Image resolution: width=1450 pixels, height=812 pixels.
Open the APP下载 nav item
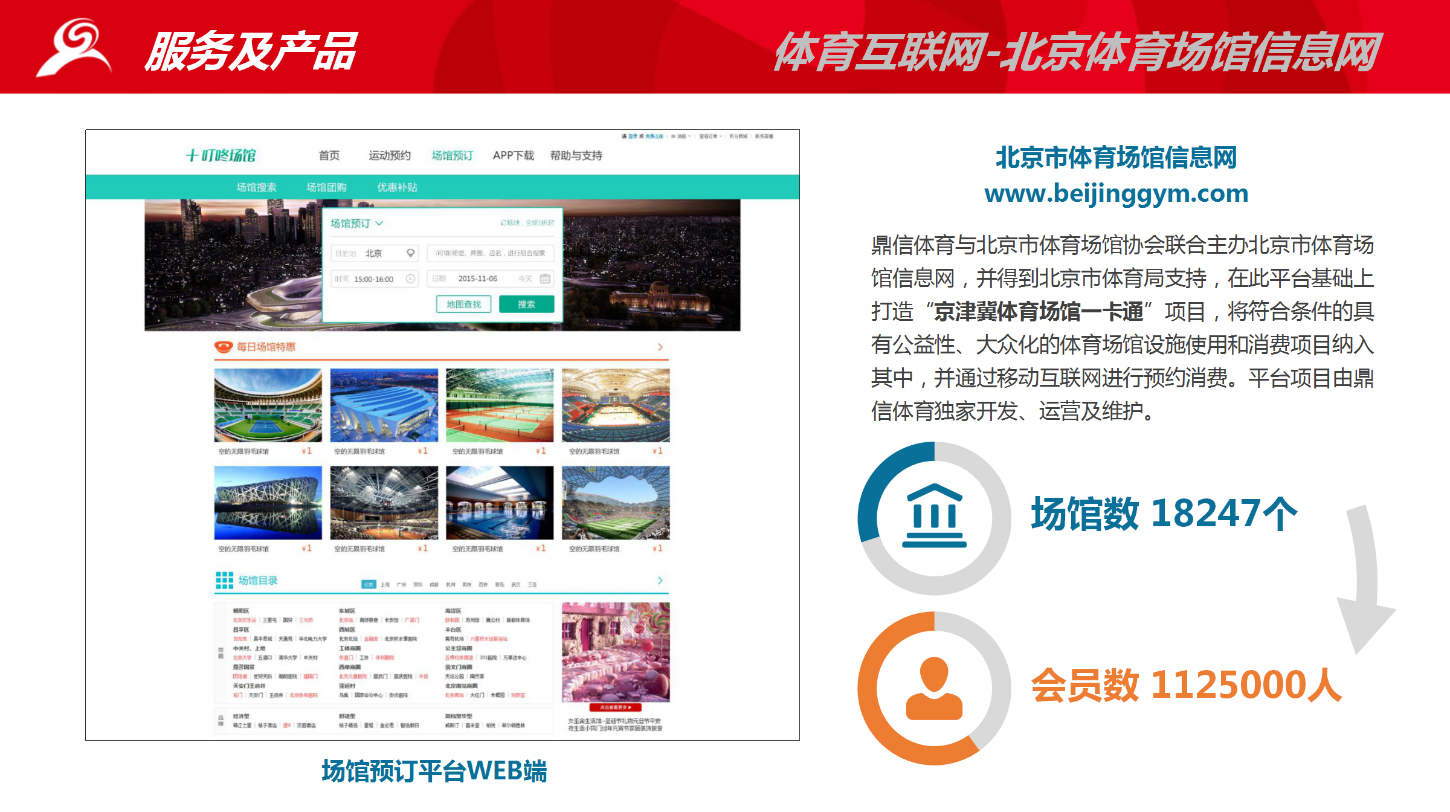(514, 155)
